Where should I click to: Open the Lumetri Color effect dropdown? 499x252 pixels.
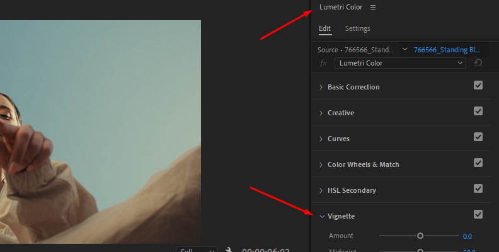pyautogui.click(x=400, y=63)
